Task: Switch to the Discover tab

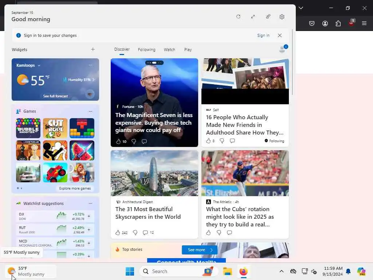Action: click(122, 49)
